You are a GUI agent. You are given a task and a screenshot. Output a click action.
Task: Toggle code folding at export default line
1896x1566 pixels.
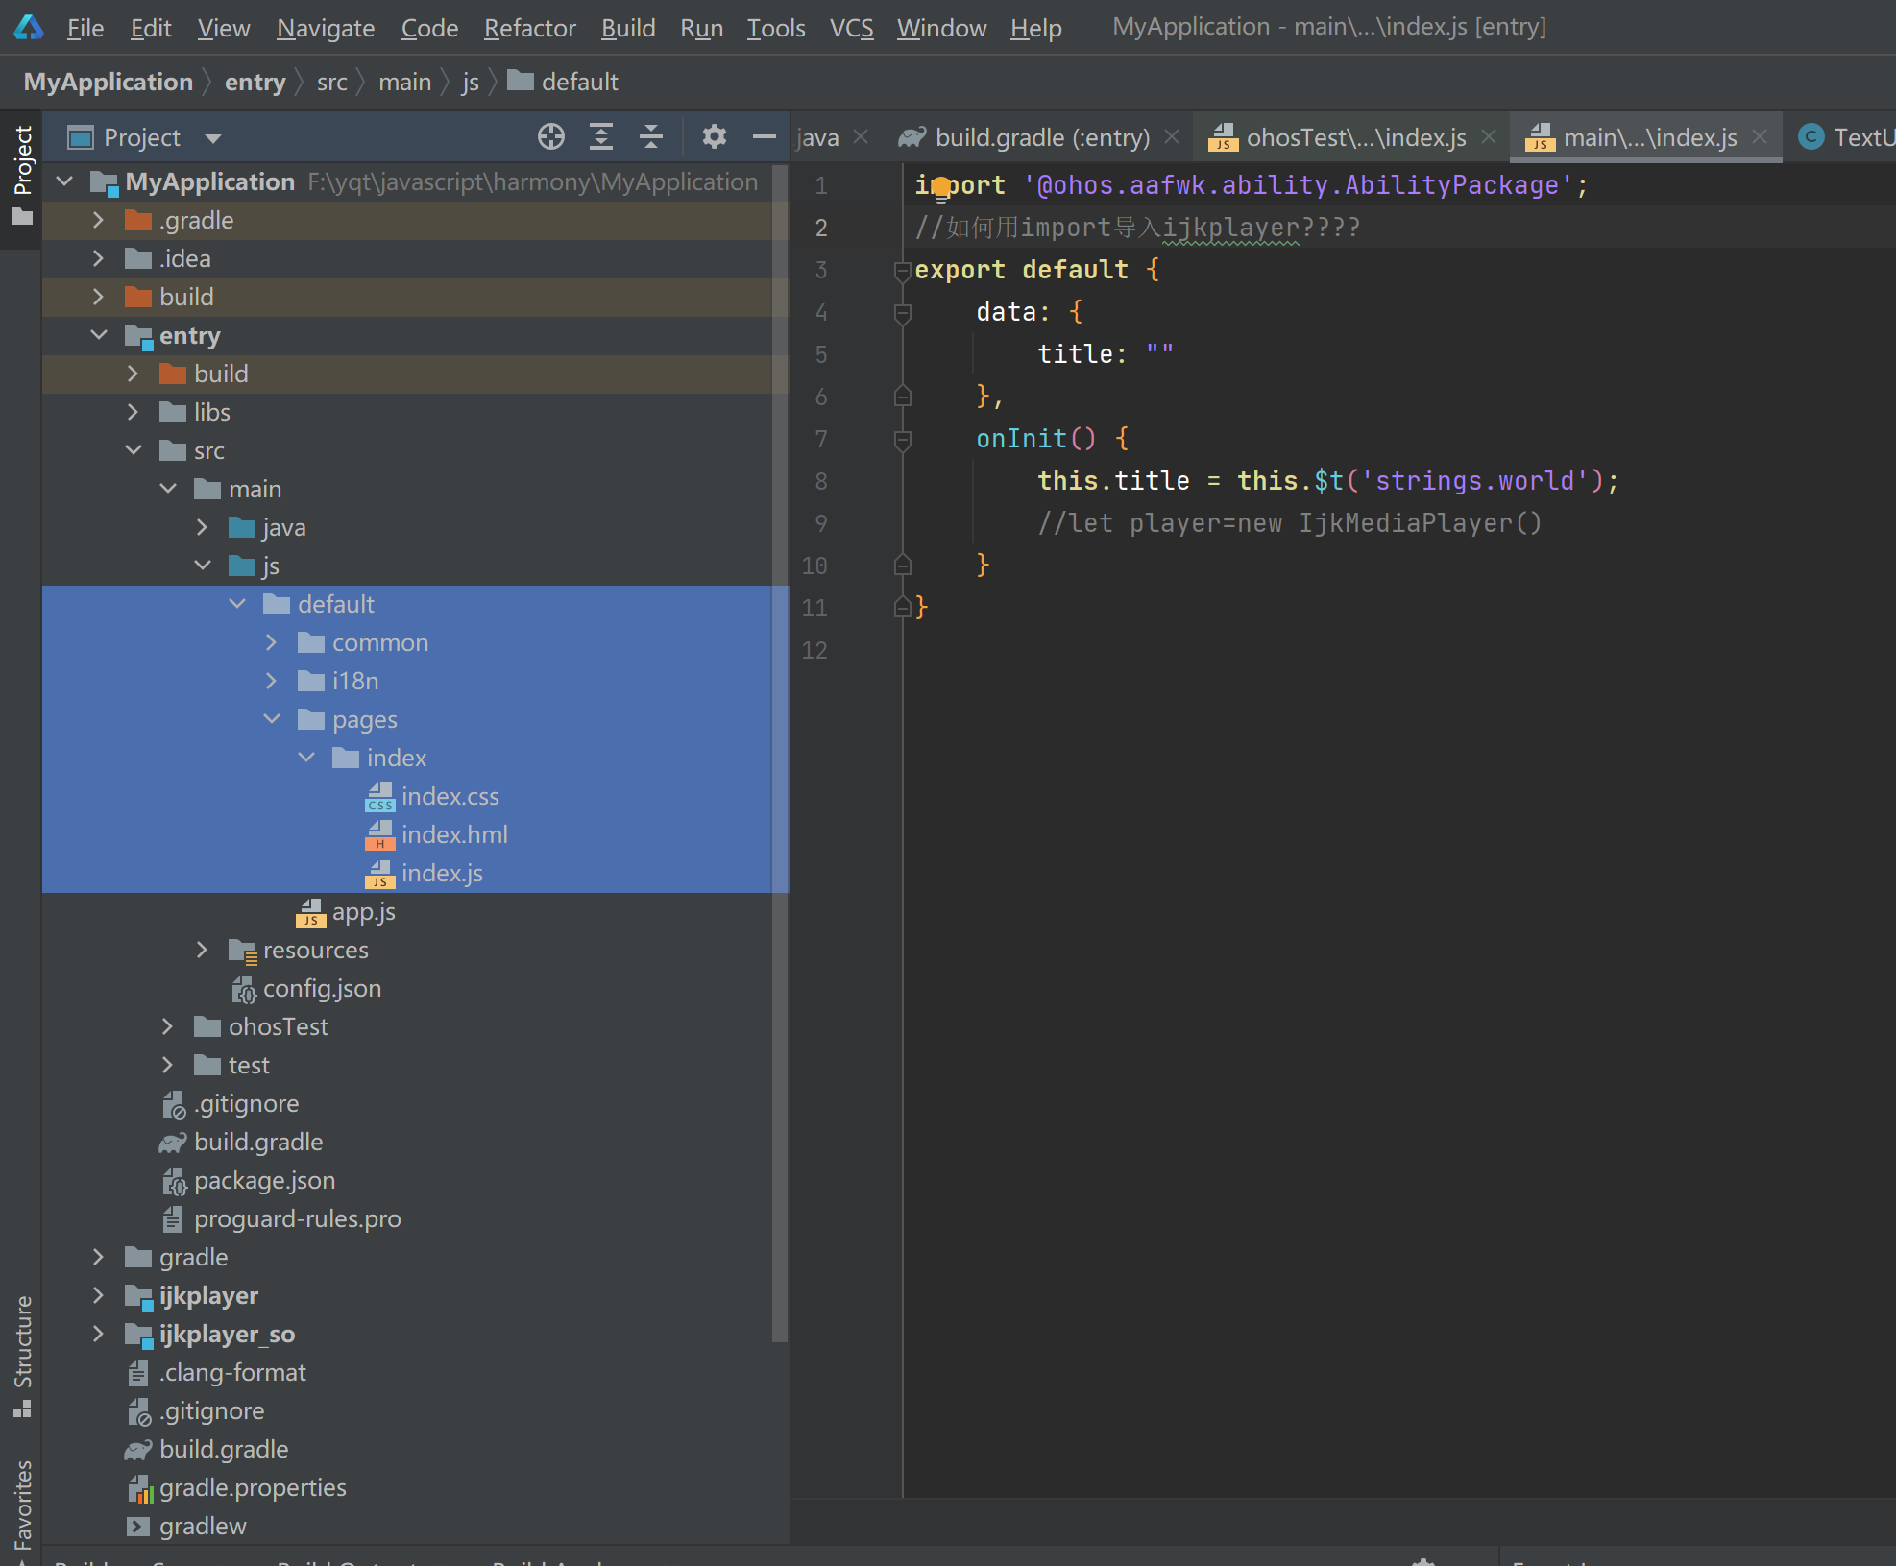click(x=902, y=271)
